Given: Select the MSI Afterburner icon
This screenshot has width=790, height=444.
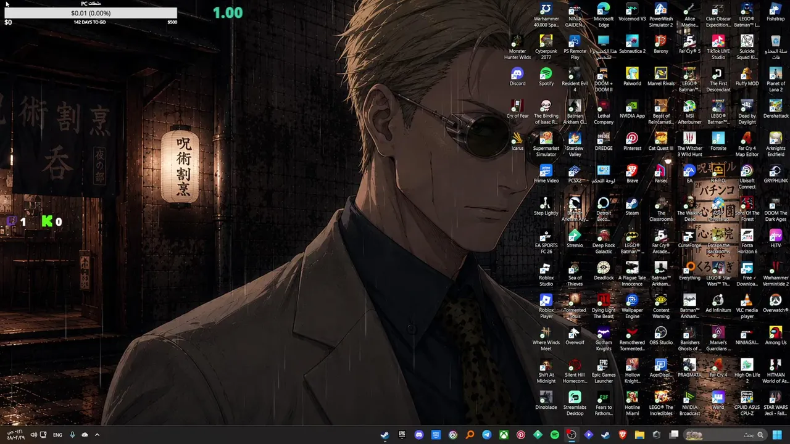Looking at the screenshot, I should 689,112.
